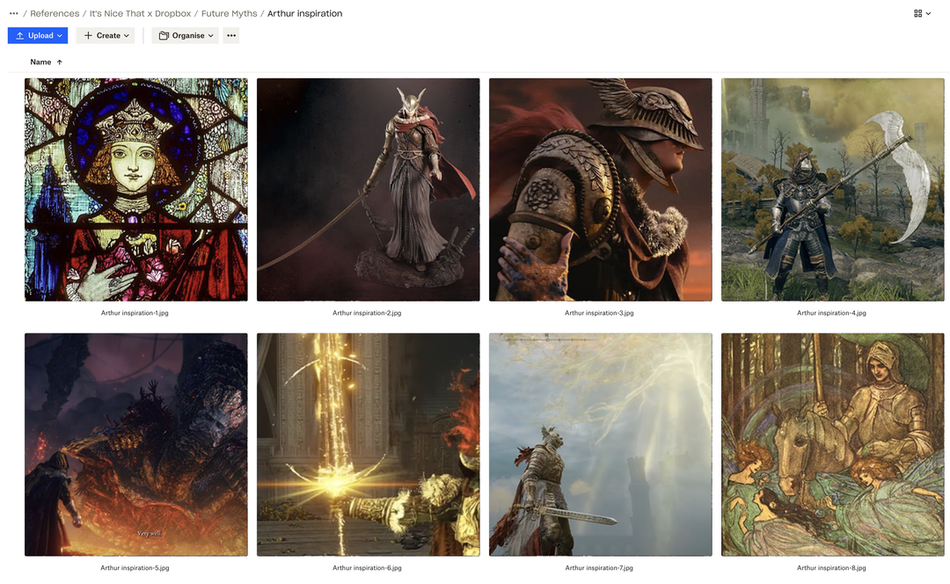Open knight with sword thumbnail Arthur inspiration-7
Screen dimensions: 950x584
pyautogui.click(x=601, y=445)
